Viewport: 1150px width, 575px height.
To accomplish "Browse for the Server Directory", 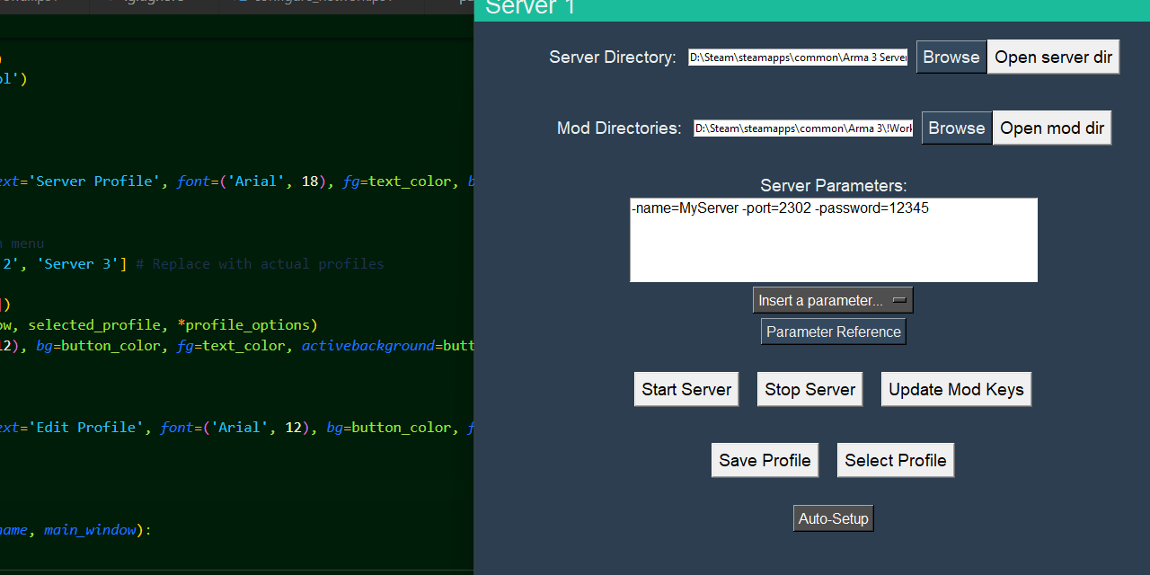I will coord(951,56).
